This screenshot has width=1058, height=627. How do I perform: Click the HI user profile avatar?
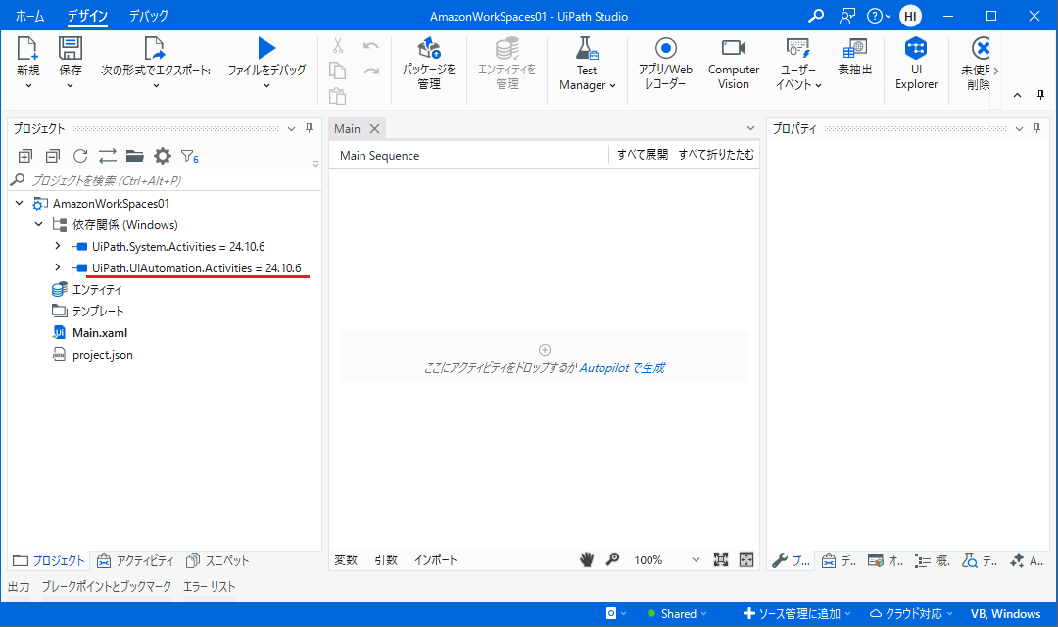[x=910, y=16]
